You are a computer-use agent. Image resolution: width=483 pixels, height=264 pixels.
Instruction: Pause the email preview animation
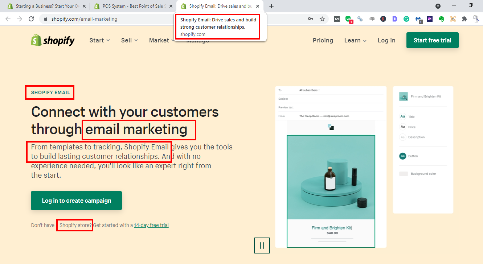(262, 245)
